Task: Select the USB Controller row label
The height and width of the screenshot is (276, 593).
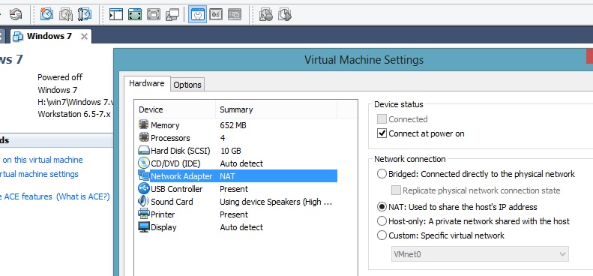Action: (x=177, y=189)
